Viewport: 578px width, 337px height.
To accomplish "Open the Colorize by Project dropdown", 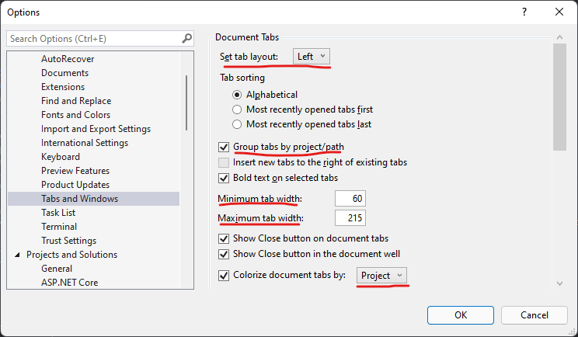I will (x=381, y=276).
